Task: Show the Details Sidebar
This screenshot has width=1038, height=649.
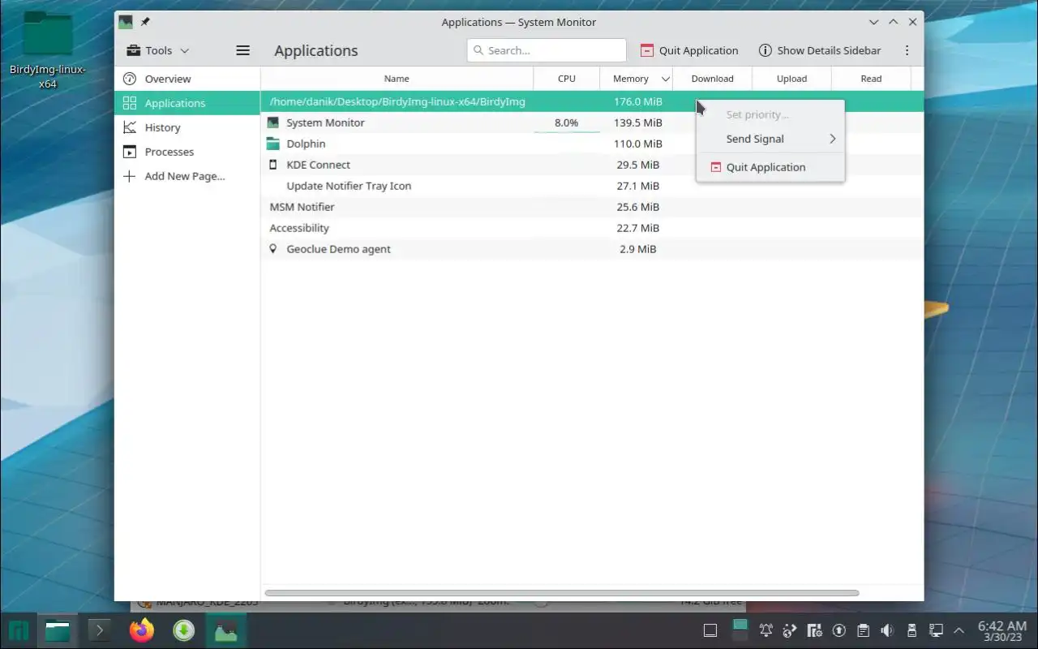Action: [x=819, y=50]
